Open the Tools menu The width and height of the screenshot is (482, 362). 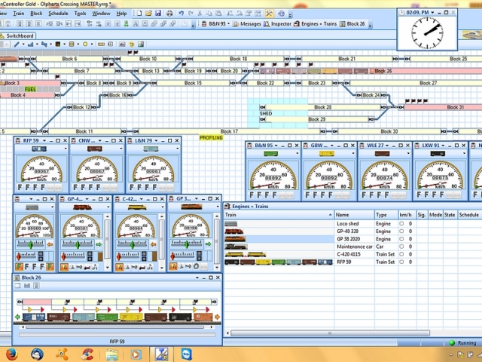pyautogui.click(x=80, y=14)
